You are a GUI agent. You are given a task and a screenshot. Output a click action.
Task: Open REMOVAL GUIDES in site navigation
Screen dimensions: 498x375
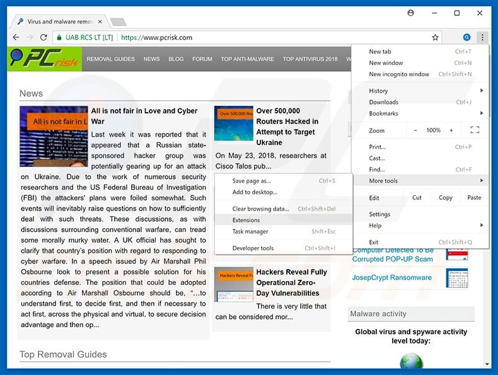[x=110, y=59]
